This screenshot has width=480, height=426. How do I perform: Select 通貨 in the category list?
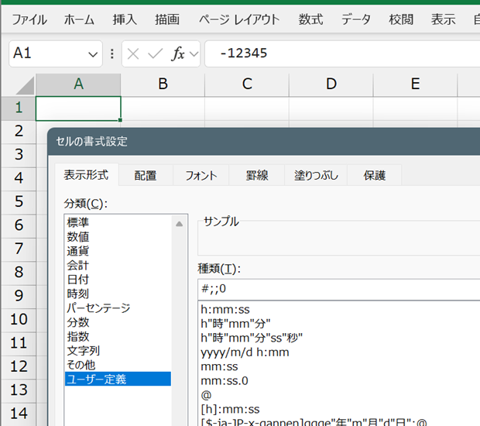click(78, 252)
